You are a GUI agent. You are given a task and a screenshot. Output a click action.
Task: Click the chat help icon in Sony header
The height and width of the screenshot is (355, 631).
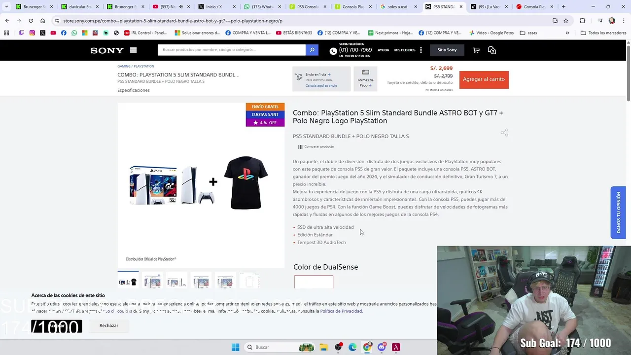tap(491, 50)
